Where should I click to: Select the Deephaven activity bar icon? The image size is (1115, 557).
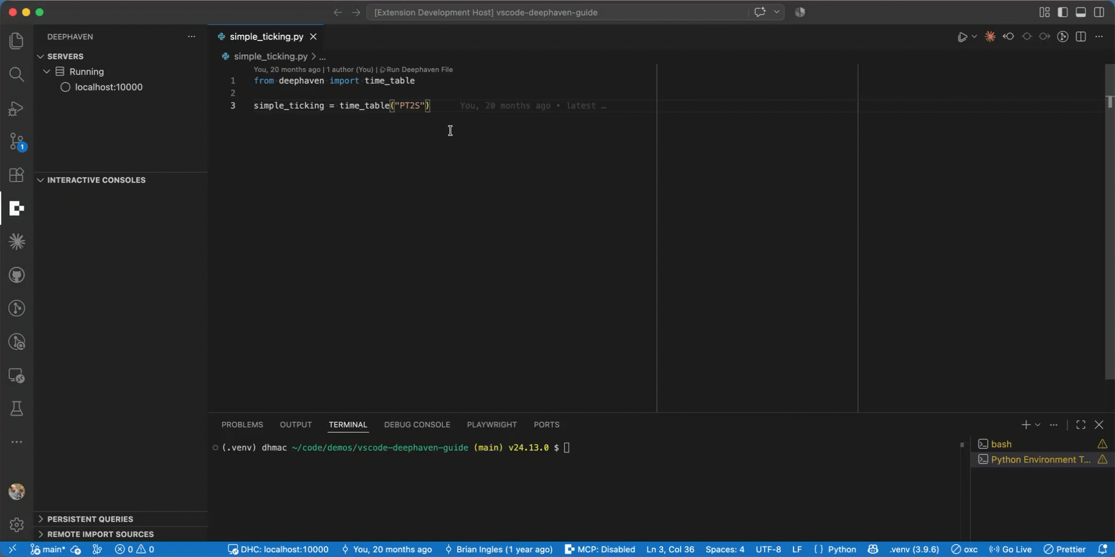pos(16,209)
